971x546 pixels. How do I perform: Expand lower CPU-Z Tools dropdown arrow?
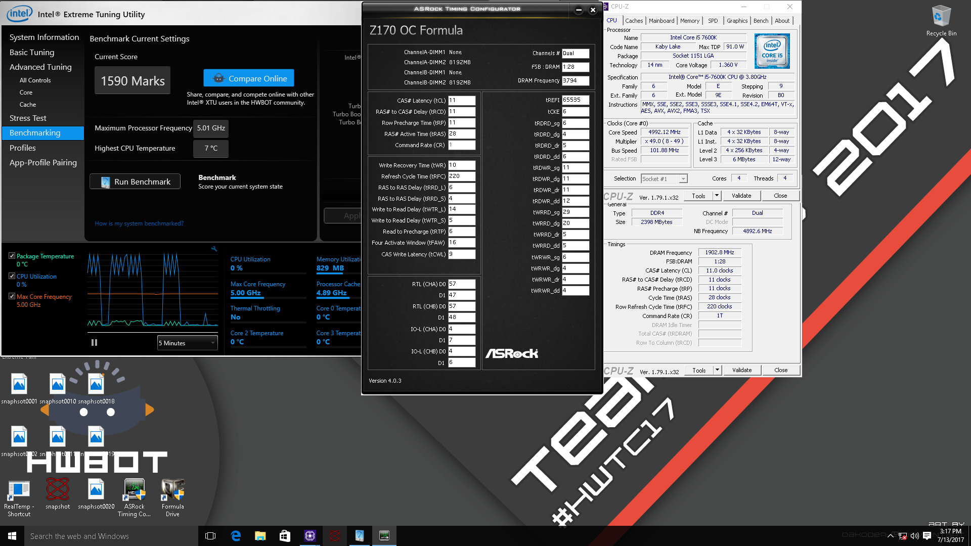(717, 370)
